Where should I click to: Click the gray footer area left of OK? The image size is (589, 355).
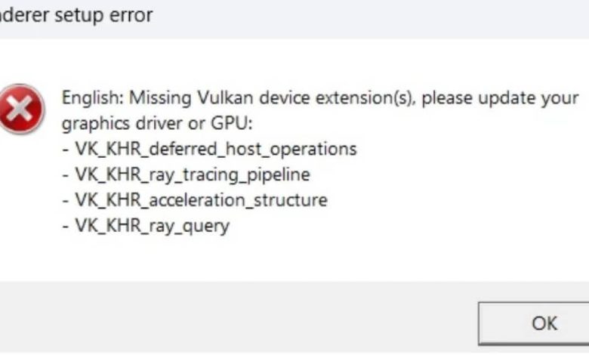(227, 321)
